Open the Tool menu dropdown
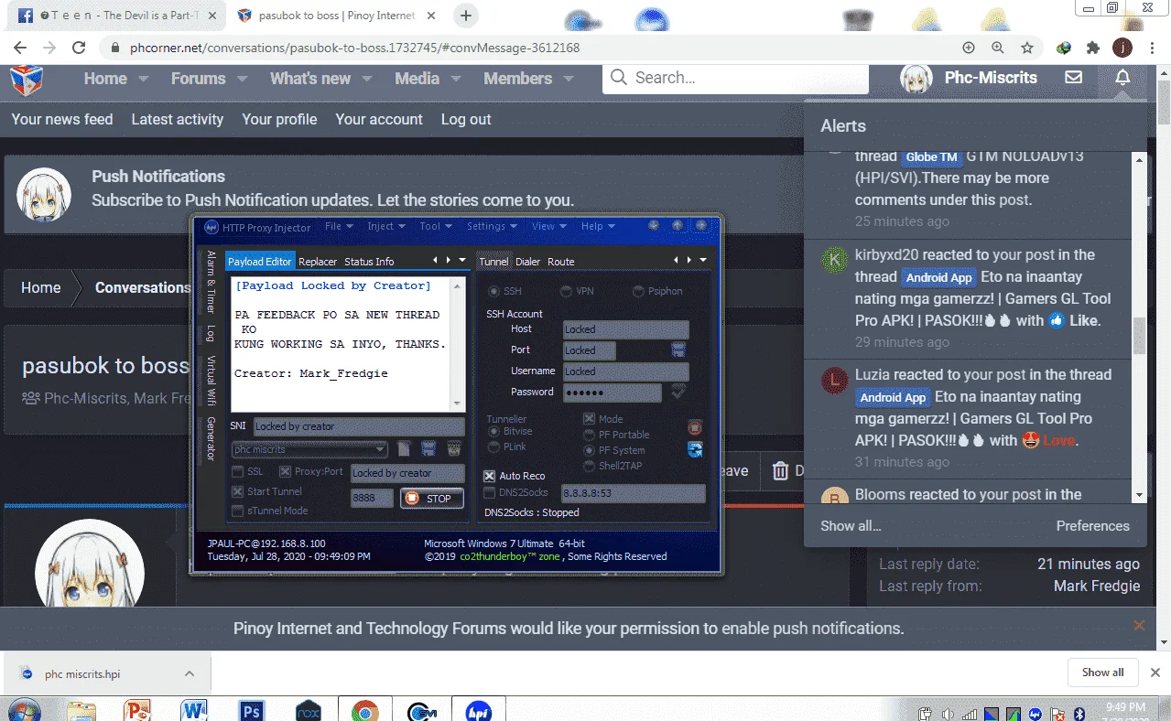 pyautogui.click(x=434, y=226)
